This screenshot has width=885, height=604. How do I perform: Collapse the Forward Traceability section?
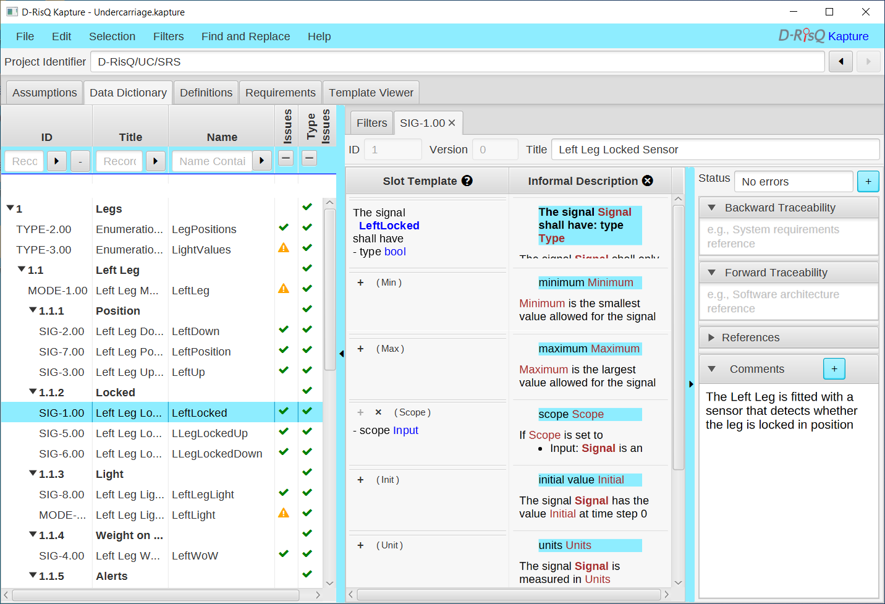[x=711, y=273]
